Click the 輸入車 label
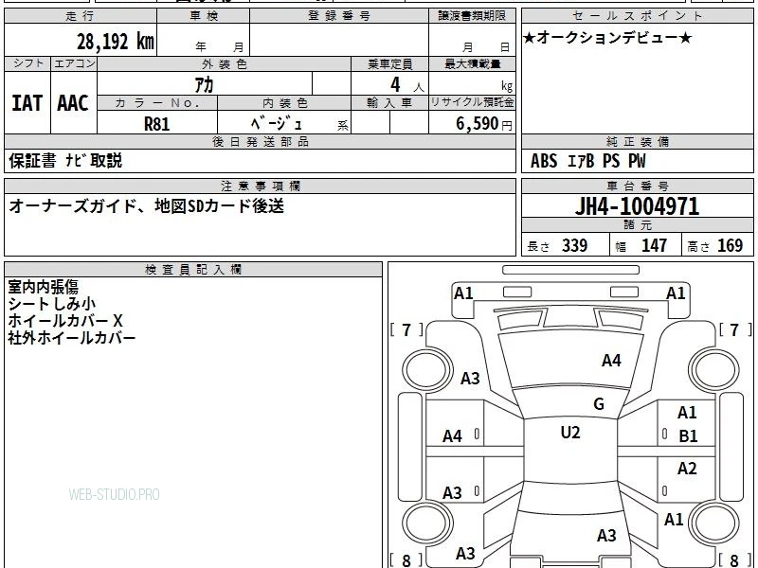The width and height of the screenshot is (758, 568). 389,103
